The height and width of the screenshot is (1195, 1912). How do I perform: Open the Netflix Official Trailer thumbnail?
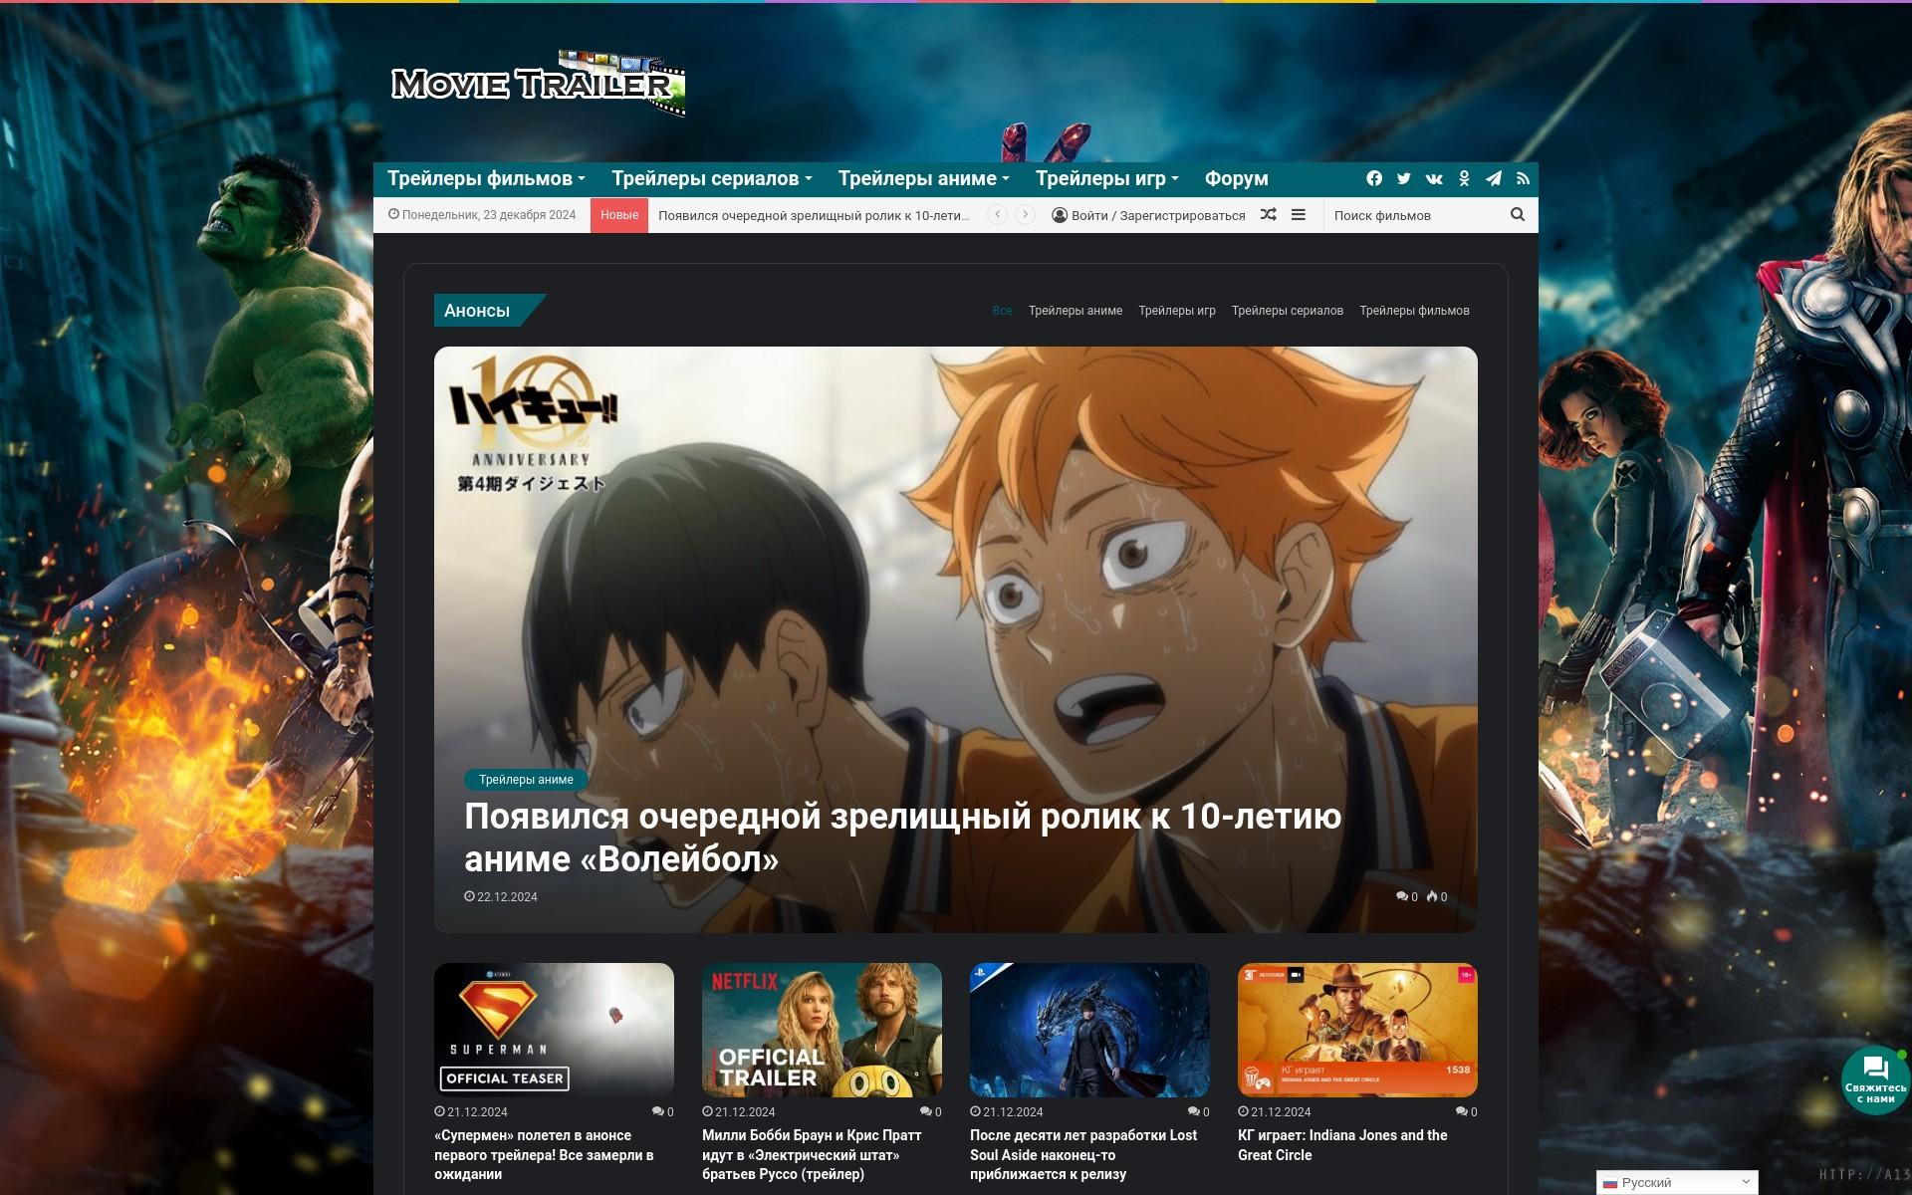click(822, 1030)
